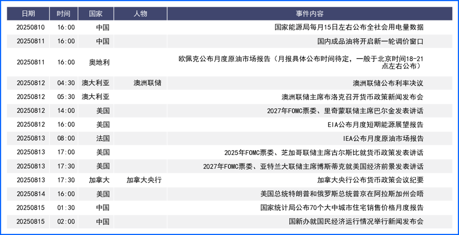459x235 pixels.
Task: Click event 国内成品油将开启新一轮调价窗口
Action: 370,41
